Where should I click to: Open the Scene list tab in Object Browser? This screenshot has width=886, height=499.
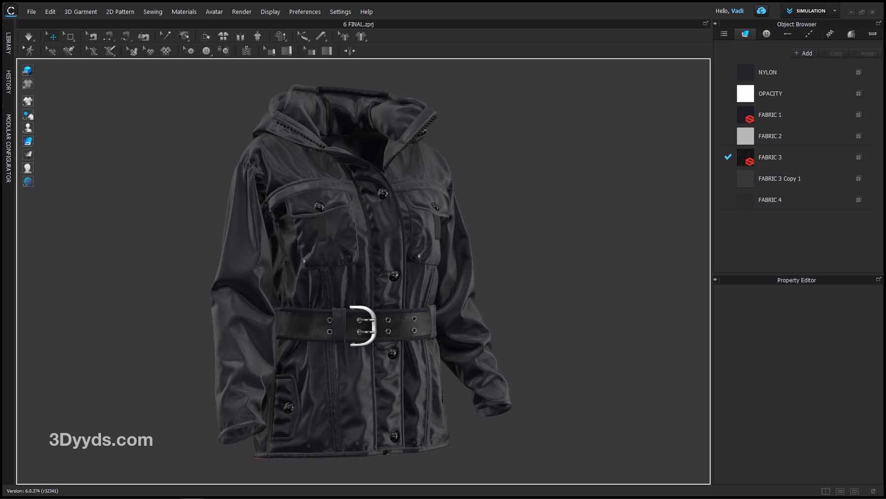pos(724,34)
